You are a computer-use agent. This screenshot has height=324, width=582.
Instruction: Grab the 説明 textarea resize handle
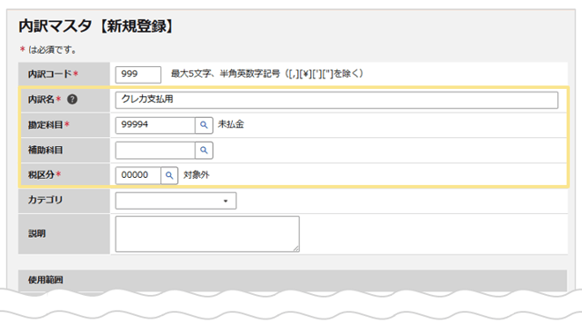click(x=296, y=249)
